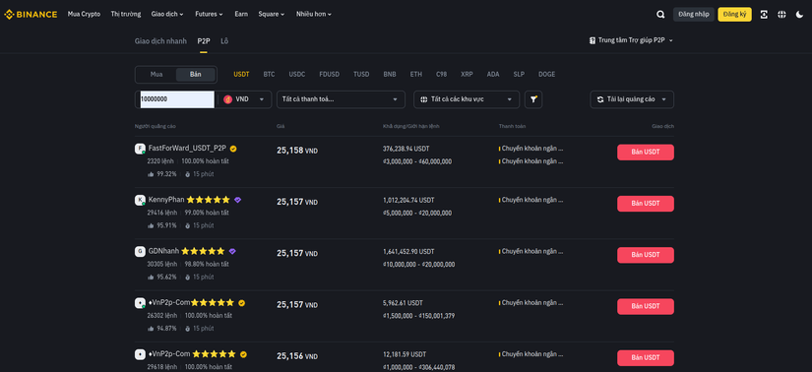Image resolution: width=812 pixels, height=372 pixels.
Task: Select the ADA coin tab
Action: (493, 74)
